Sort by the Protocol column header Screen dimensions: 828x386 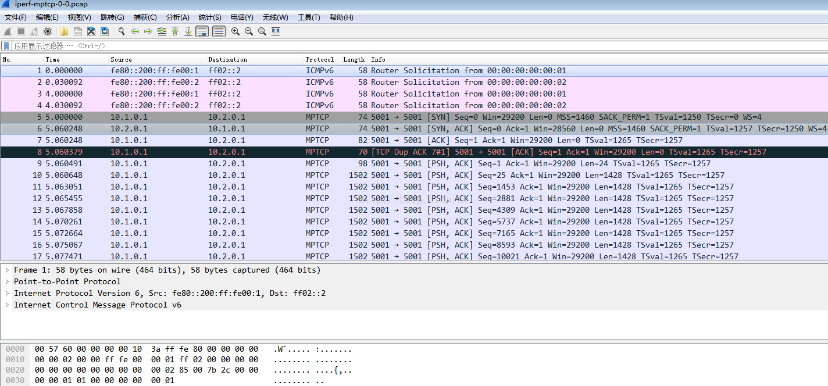323,59
